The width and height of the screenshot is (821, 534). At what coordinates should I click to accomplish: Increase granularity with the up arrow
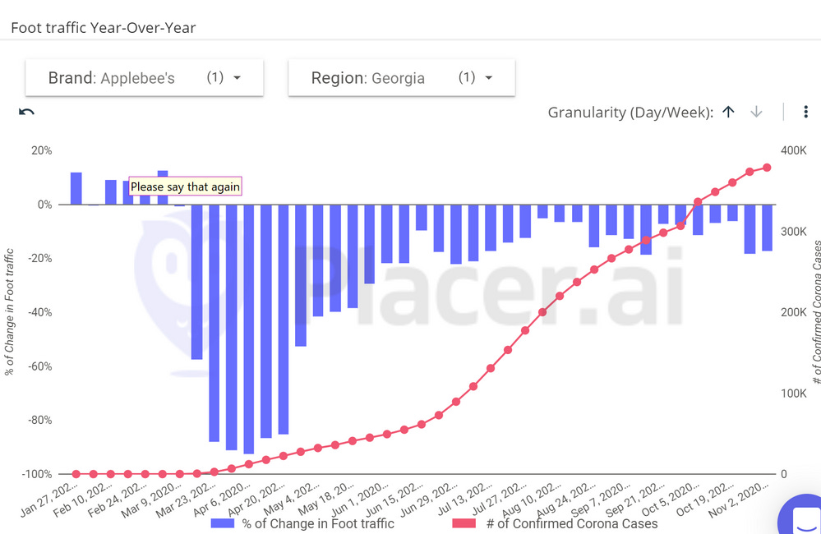[728, 112]
